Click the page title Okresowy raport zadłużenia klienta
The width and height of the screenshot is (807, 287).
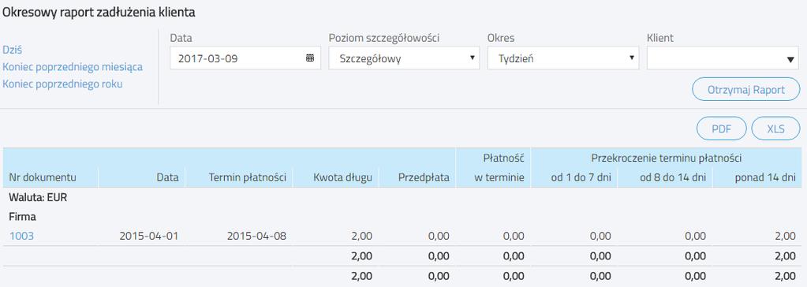pyautogui.click(x=99, y=13)
